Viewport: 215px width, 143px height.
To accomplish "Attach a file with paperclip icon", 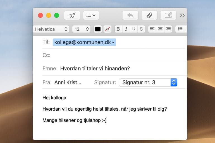I will (149, 15).
